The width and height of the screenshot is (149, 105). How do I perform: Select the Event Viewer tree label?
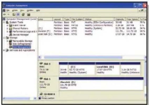pyautogui.click(x=19, y=25)
